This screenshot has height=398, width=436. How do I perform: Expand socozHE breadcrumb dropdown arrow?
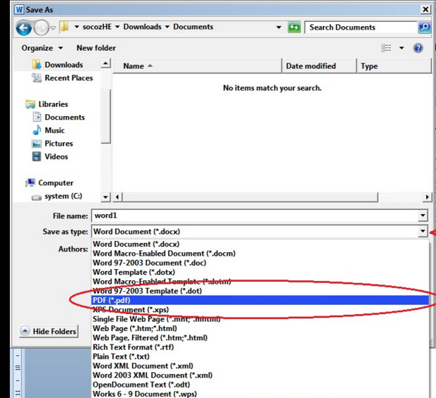[117, 27]
